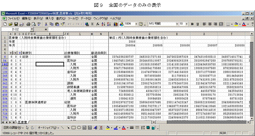This screenshot has width=255, height=136.
Task: Toggle Bold formatting button
Action: pos(193,24)
